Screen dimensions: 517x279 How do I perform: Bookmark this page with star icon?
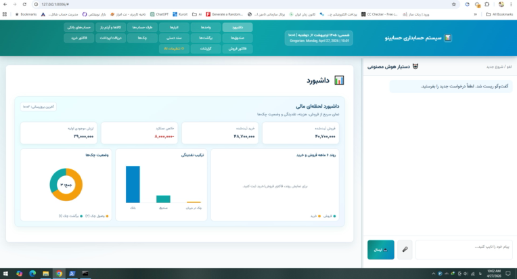click(453, 4)
